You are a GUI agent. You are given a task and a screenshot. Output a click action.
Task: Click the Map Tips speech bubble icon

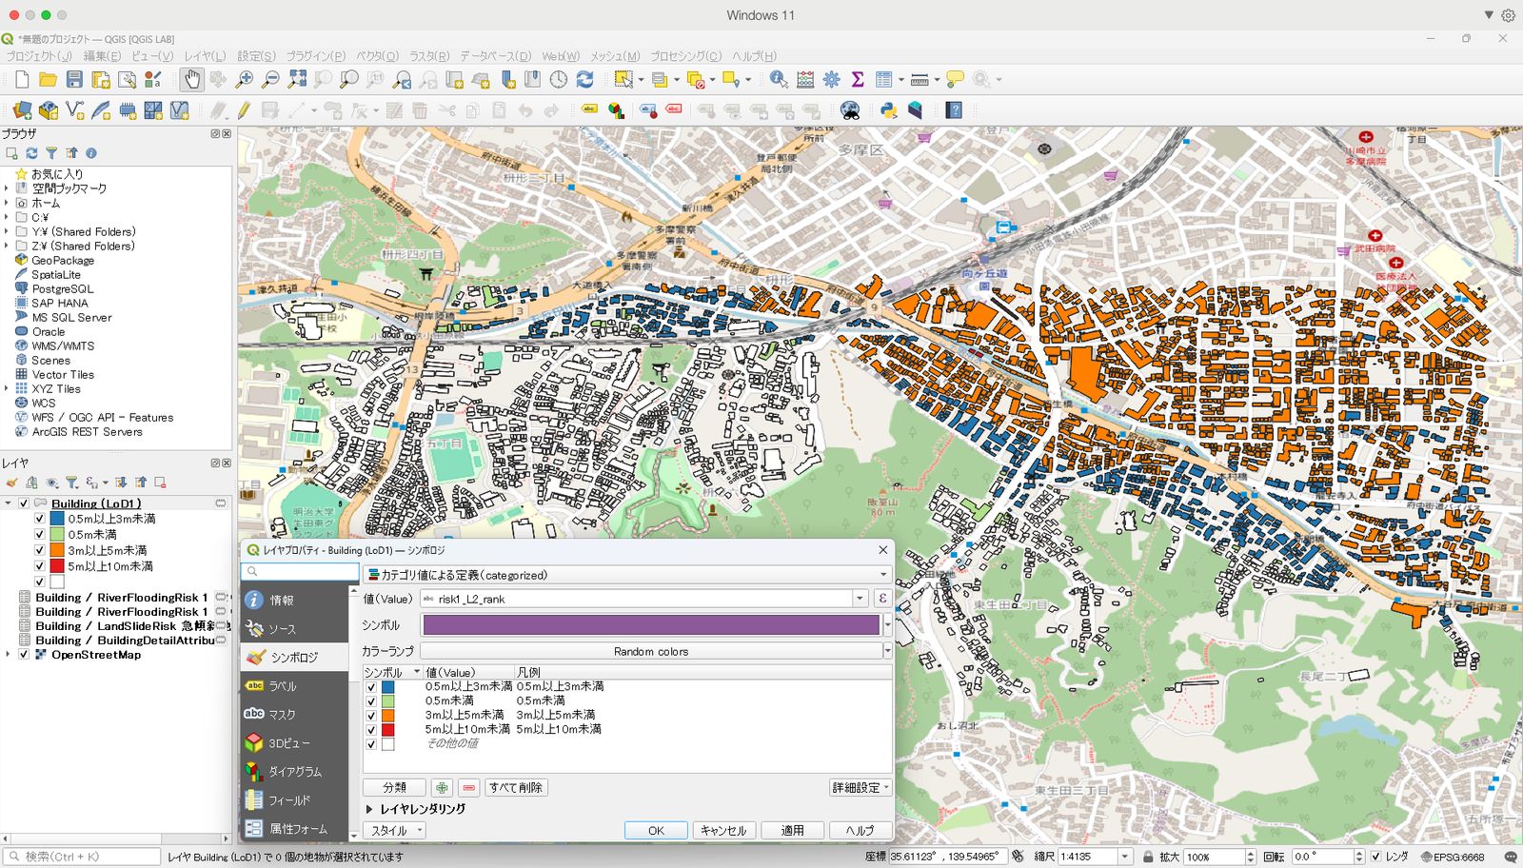[x=955, y=79]
